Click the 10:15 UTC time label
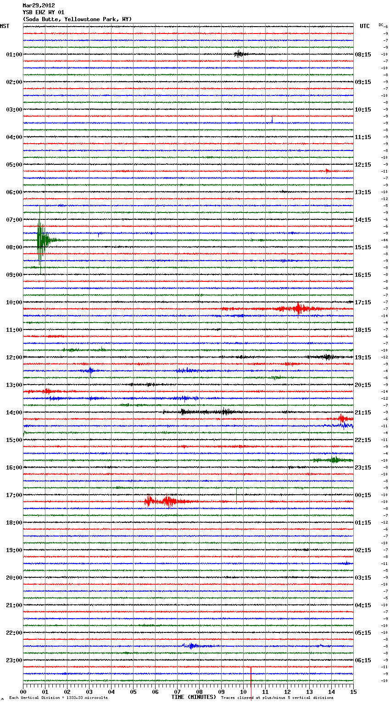The width and height of the screenshot is (390, 704). pos(363,110)
